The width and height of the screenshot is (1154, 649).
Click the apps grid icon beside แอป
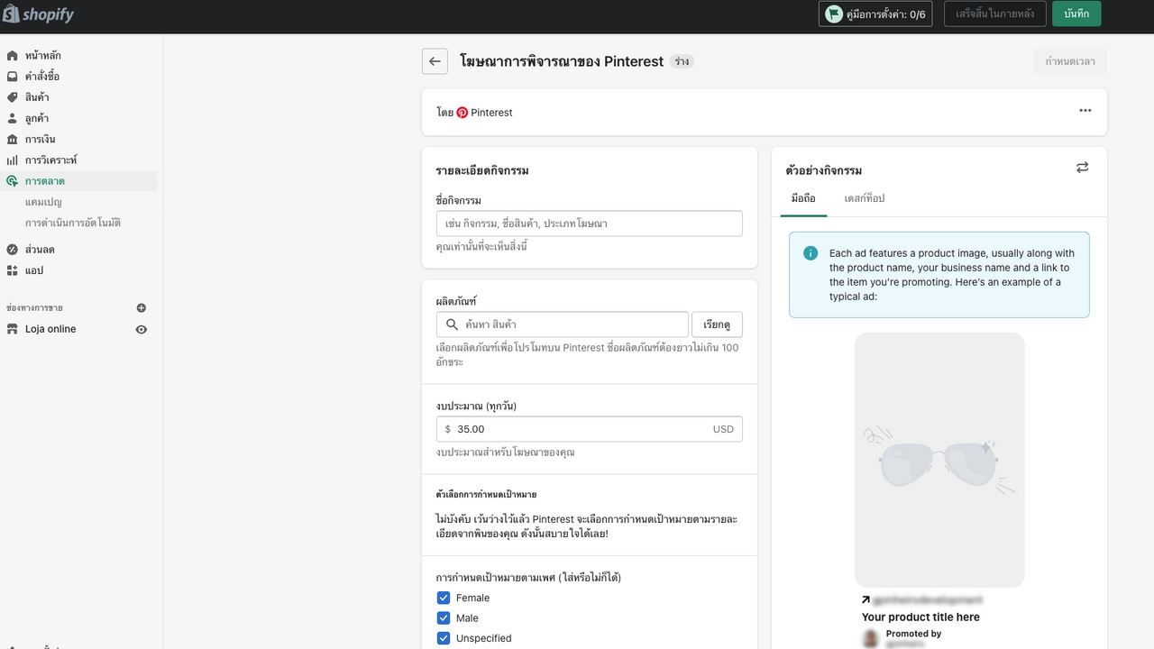12,270
